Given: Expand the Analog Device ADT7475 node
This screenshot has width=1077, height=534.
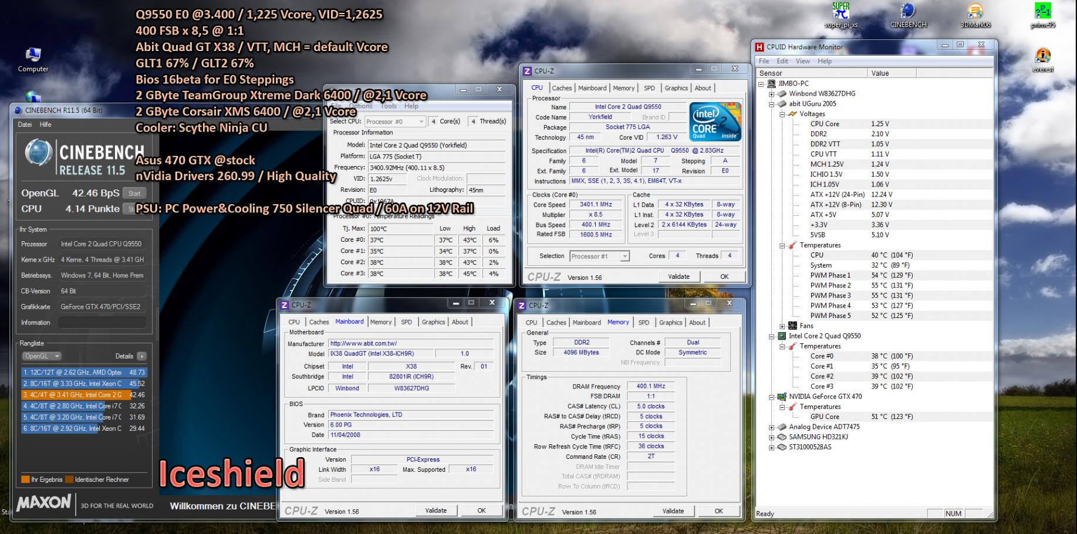Looking at the screenshot, I should click(x=772, y=427).
